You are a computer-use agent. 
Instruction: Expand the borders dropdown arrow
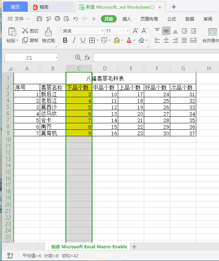pos(97,40)
